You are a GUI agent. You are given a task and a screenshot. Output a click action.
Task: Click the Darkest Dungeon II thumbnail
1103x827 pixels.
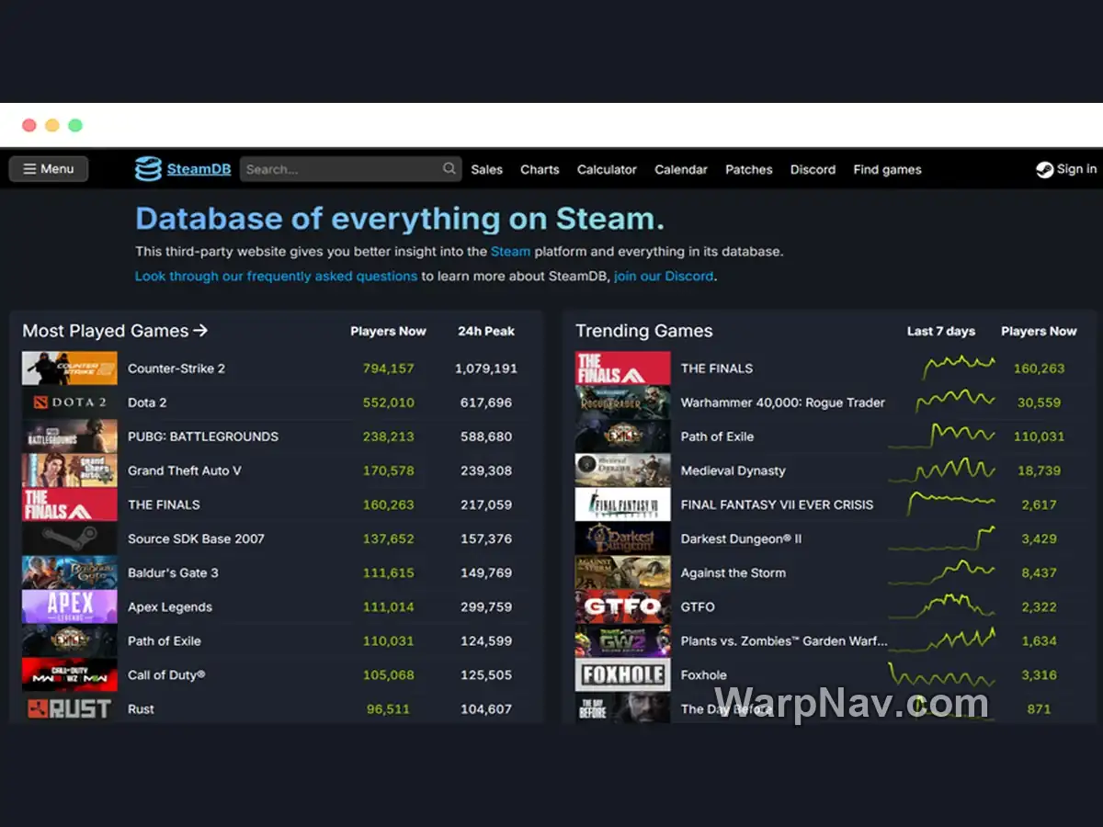(x=623, y=538)
